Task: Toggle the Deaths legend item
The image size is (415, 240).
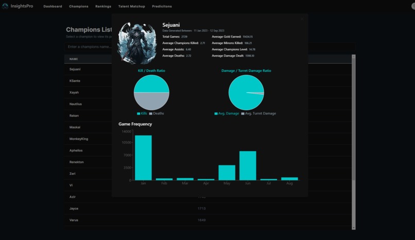Action: pos(157,114)
